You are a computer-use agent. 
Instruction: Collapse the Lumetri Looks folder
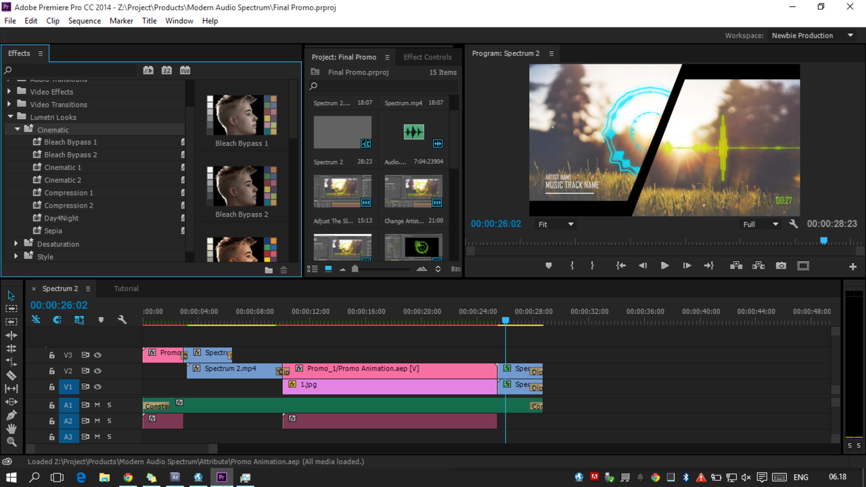click(10, 117)
